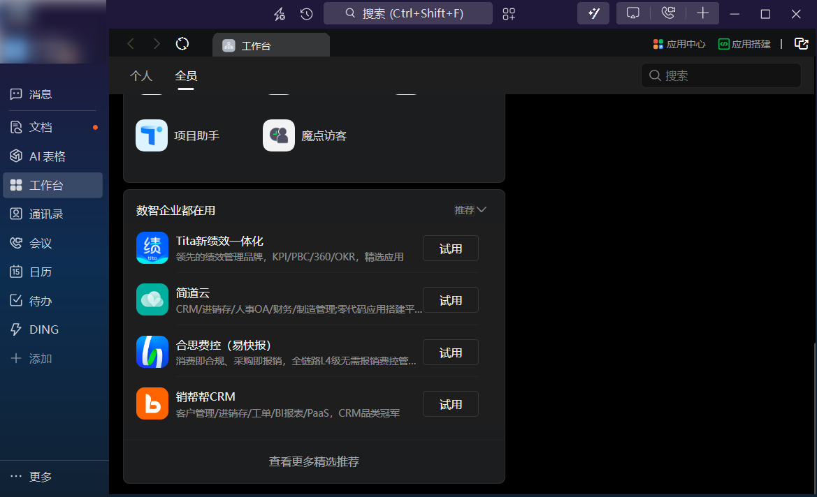Image resolution: width=817 pixels, height=497 pixels.
Task: Pop out the workbench into separate window
Action: click(802, 44)
